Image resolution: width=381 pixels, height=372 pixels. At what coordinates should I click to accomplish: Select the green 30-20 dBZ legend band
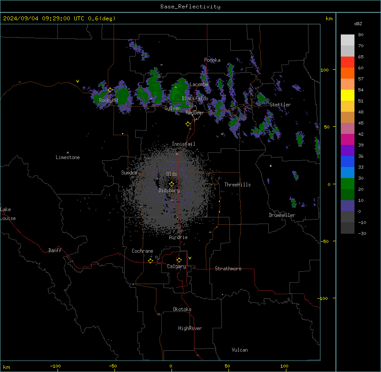tap(347, 184)
